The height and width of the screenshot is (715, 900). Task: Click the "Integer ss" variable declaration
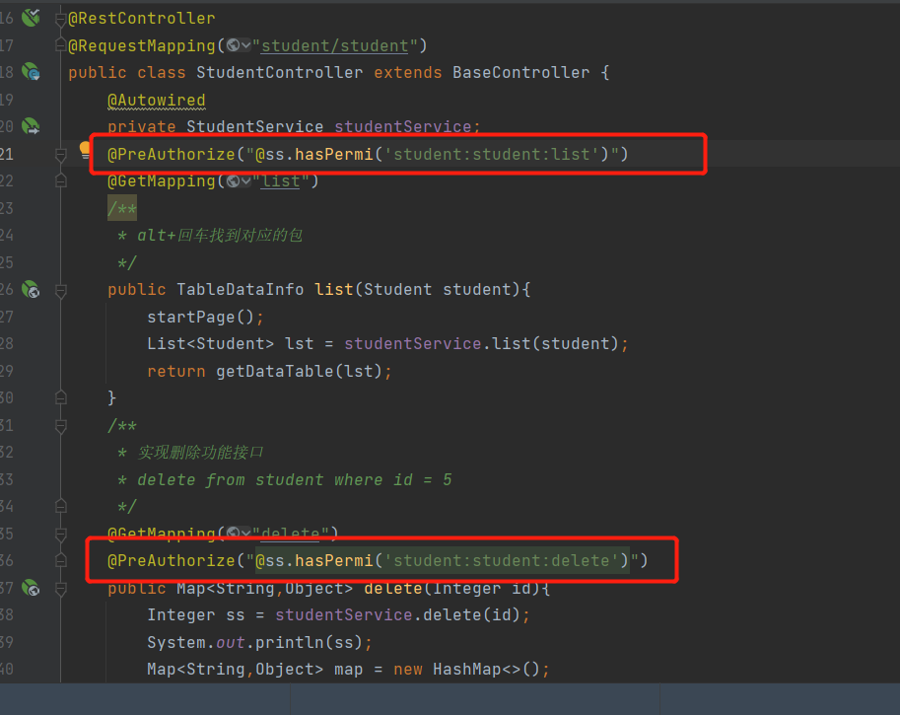click(196, 614)
